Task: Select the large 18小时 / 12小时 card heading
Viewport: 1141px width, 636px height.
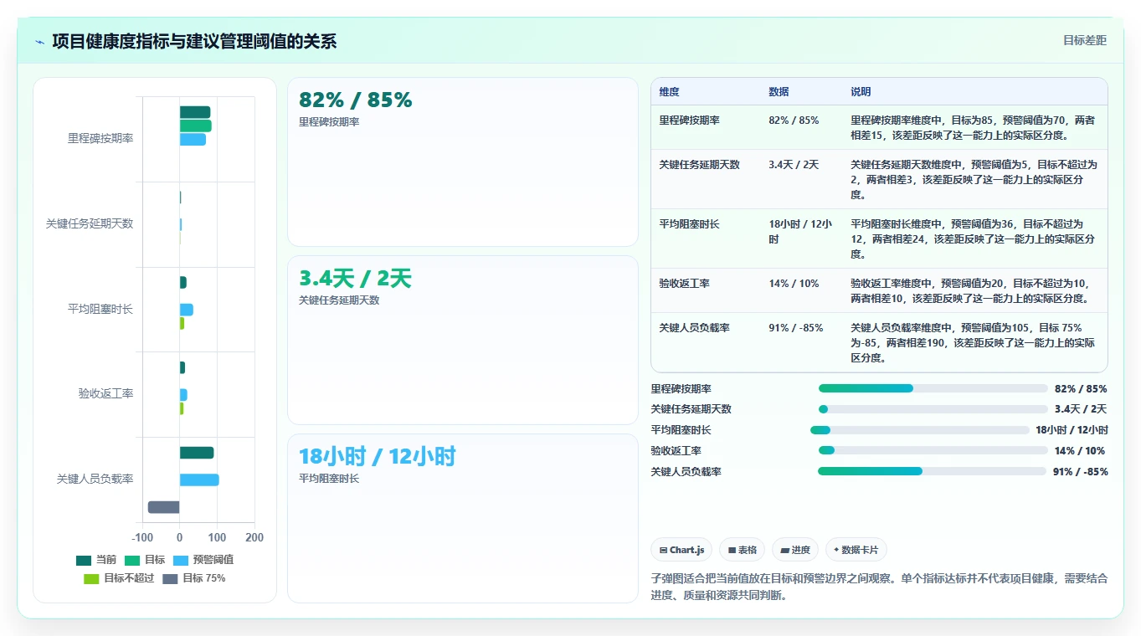Action: tap(378, 457)
